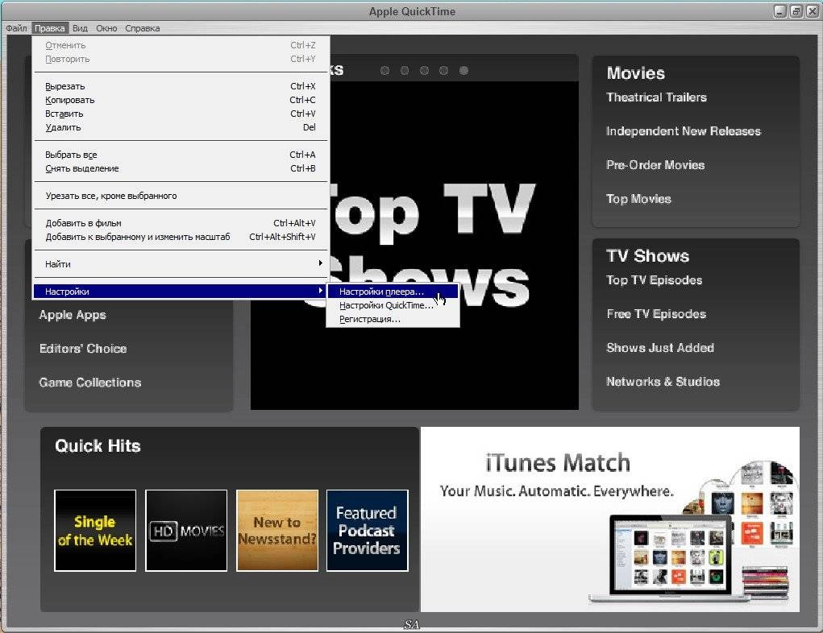Viewport: 823px width, 633px height.
Task: Choose Копировать from the menu
Action: [181, 100]
